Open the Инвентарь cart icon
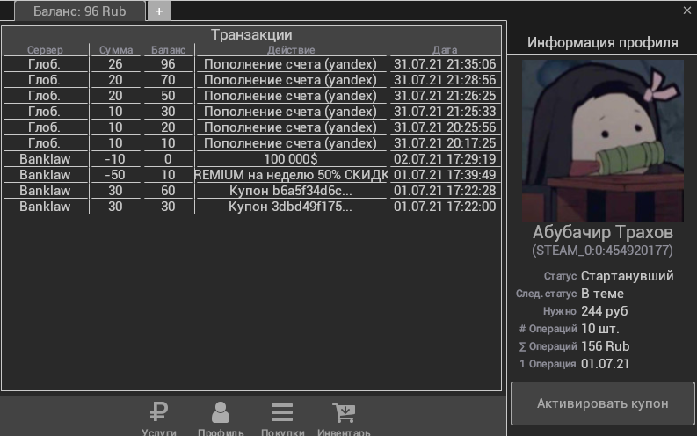The image size is (697, 436). point(344,413)
